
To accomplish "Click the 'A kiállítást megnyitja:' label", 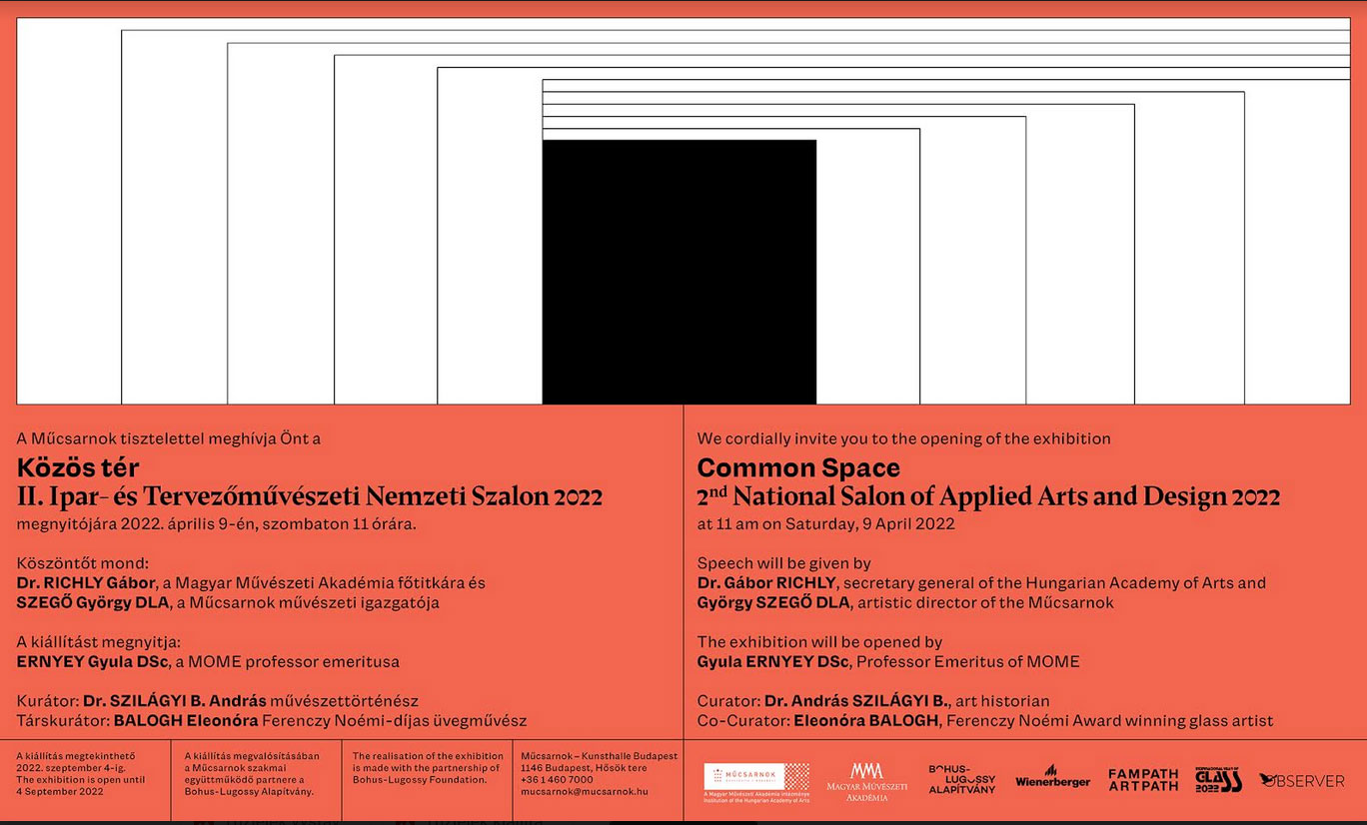I will 99,642.
